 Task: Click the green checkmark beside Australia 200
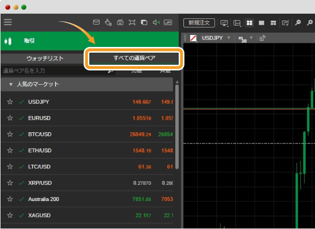pos(21,199)
